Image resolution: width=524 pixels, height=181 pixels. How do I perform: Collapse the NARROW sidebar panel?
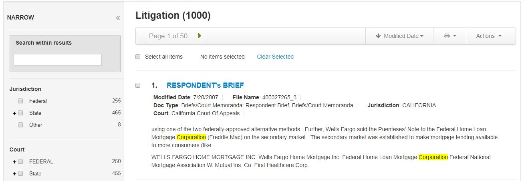[x=118, y=18]
